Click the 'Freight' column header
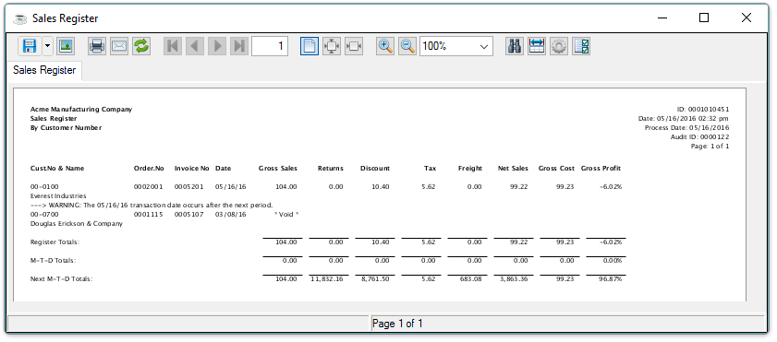The image size is (777, 342). 470,169
